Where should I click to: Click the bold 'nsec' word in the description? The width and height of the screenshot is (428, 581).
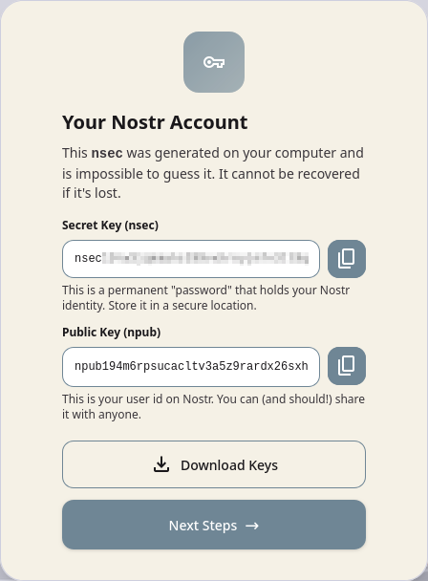(107, 153)
